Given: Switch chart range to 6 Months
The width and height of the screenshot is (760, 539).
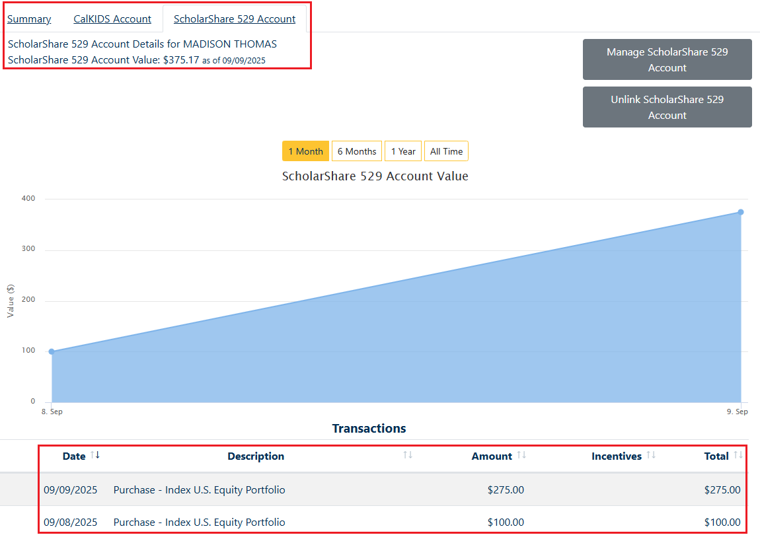Looking at the screenshot, I should (x=357, y=151).
